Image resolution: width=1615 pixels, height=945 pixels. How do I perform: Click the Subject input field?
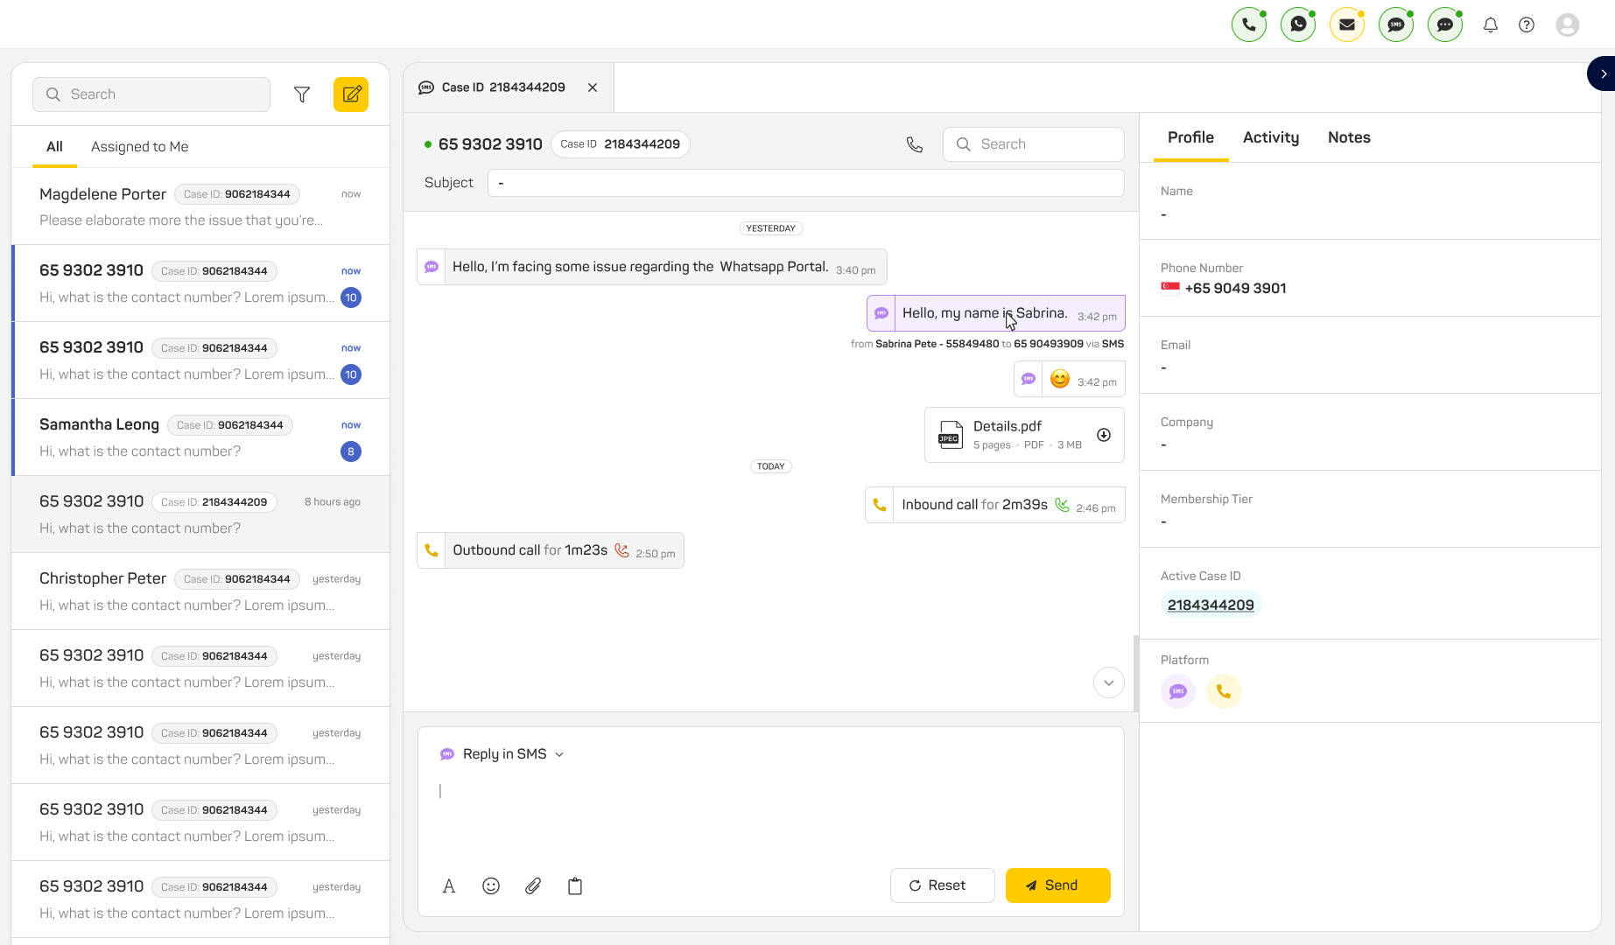tap(805, 183)
